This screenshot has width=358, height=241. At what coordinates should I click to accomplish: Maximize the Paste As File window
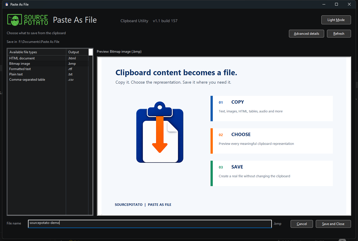(x=336, y=4)
